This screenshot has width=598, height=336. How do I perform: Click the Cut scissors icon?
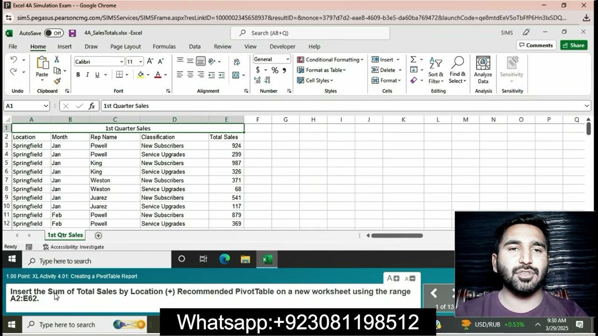pos(57,59)
